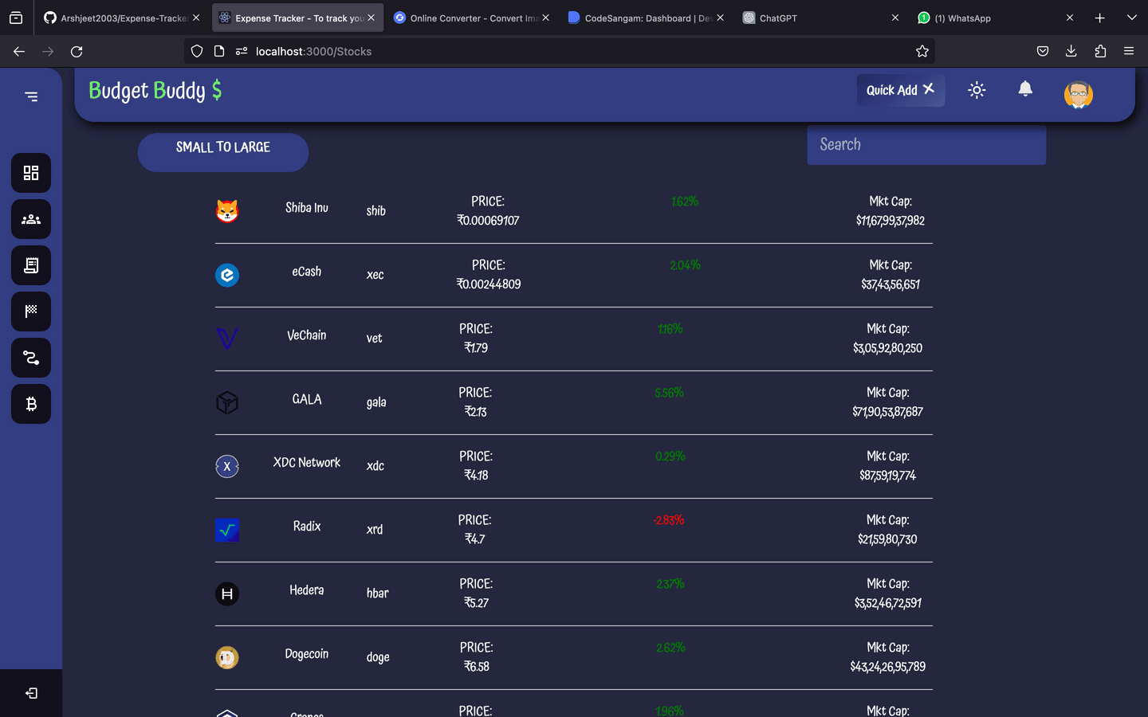
Task: Click the xec ticker symbol
Action: pyautogui.click(x=375, y=275)
